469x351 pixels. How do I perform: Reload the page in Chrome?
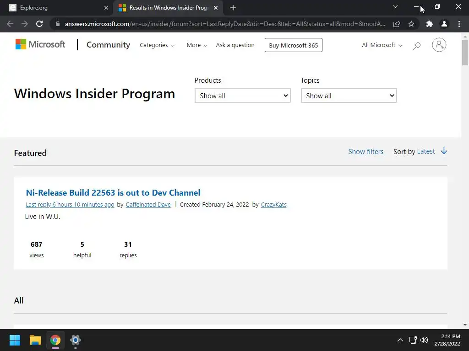39,24
